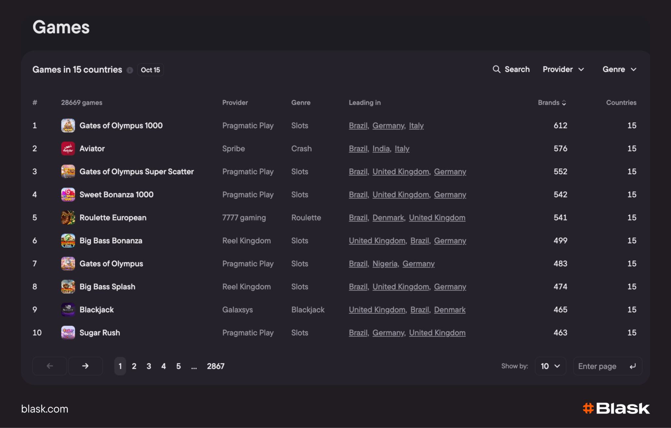This screenshot has height=428, width=671.
Task: Click the Oct 15 date badge
Action: (150, 70)
